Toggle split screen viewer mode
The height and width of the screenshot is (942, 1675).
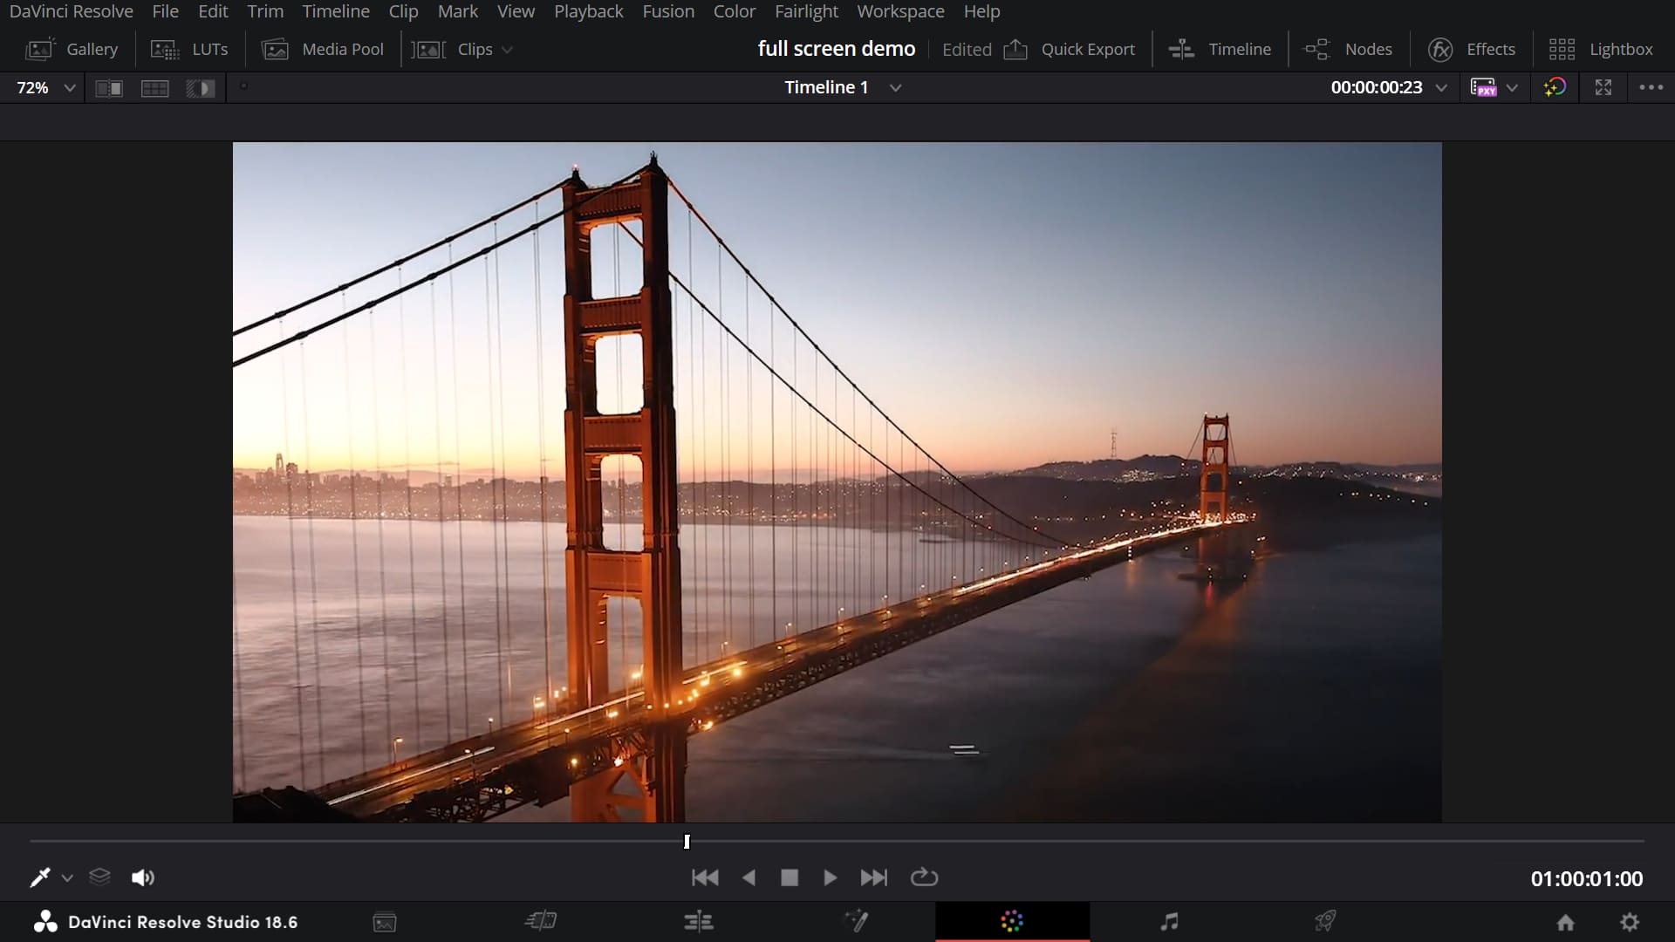point(154,88)
